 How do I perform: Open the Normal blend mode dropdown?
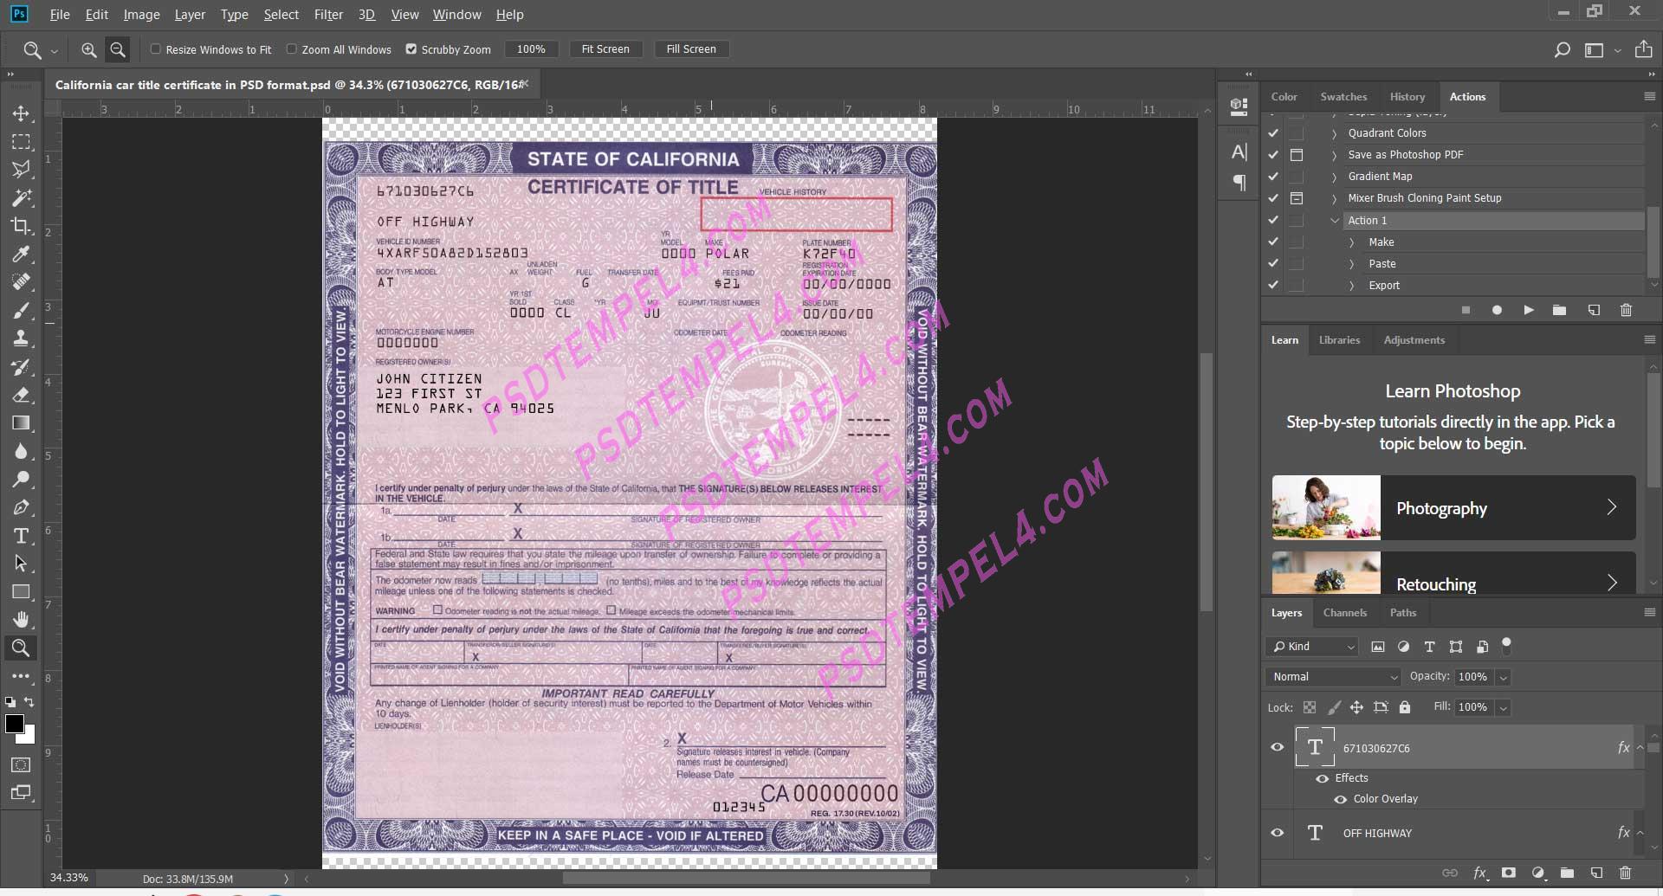coord(1334,677)
